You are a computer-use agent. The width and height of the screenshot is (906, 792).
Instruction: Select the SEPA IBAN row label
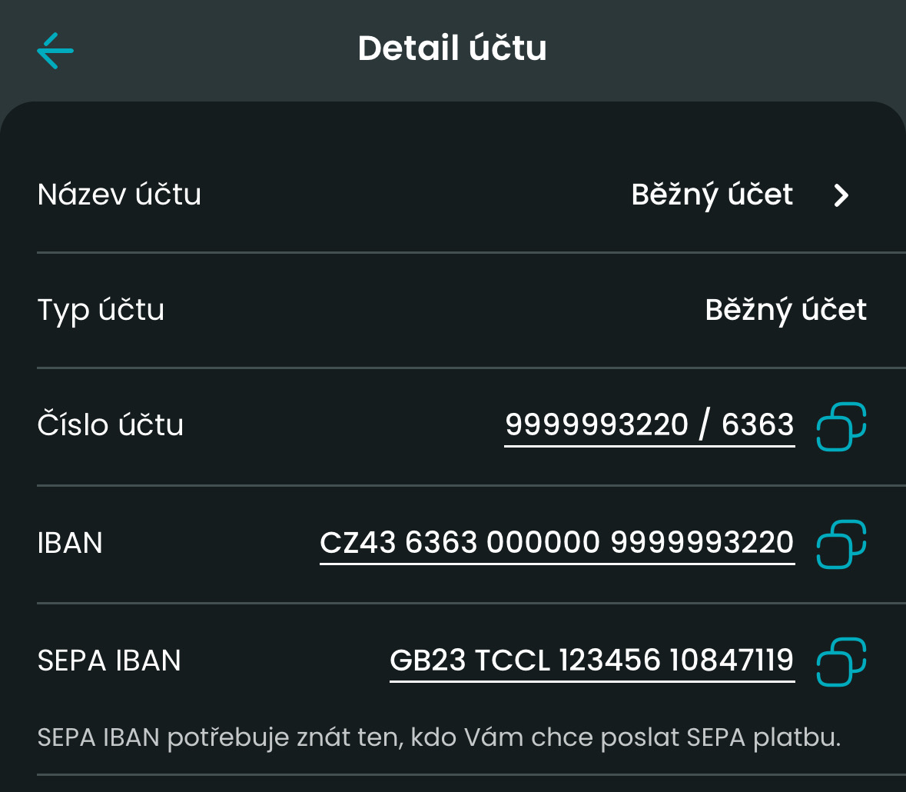click(x=109, y=661)
